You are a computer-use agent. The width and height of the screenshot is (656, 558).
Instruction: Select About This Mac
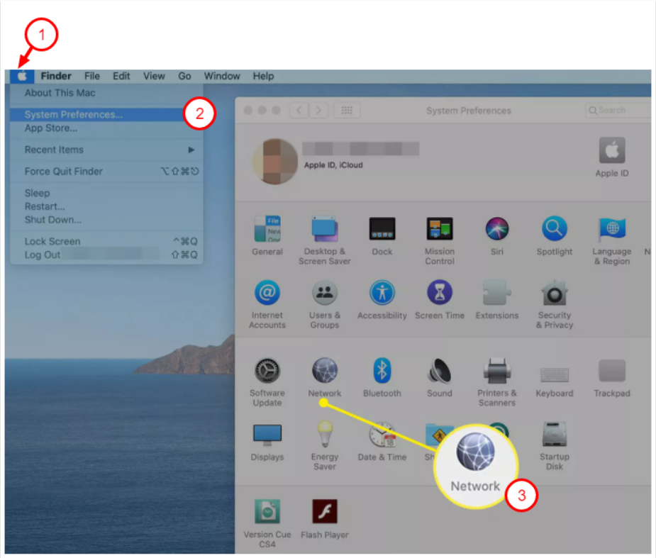pos(106,93)
